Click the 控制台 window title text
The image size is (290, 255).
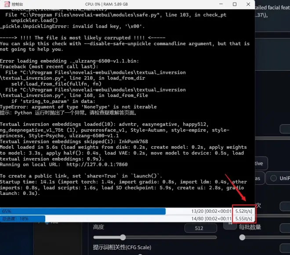coord(19,4)
